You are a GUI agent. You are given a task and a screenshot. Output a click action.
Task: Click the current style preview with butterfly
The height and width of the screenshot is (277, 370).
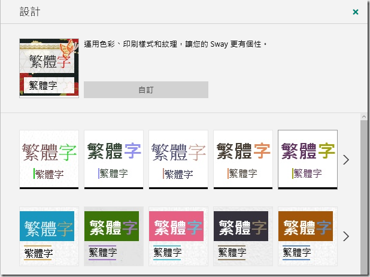[49, 68]
